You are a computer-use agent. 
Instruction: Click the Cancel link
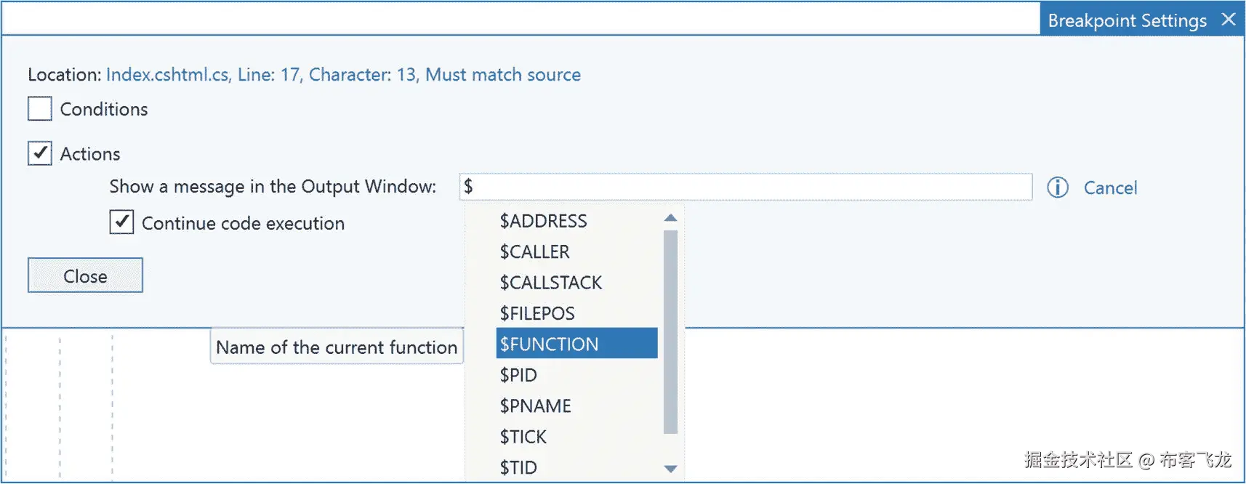coord(1110,188)
